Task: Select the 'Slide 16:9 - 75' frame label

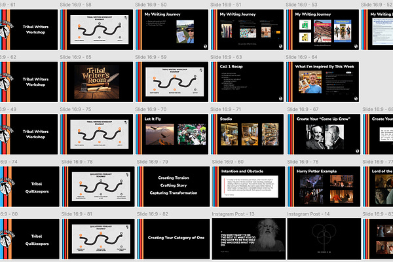Action: (75, 109)
